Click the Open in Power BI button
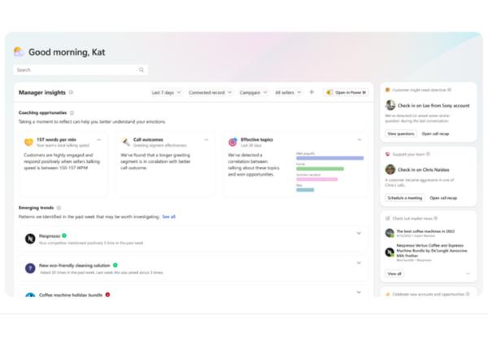 pos(347,92)
